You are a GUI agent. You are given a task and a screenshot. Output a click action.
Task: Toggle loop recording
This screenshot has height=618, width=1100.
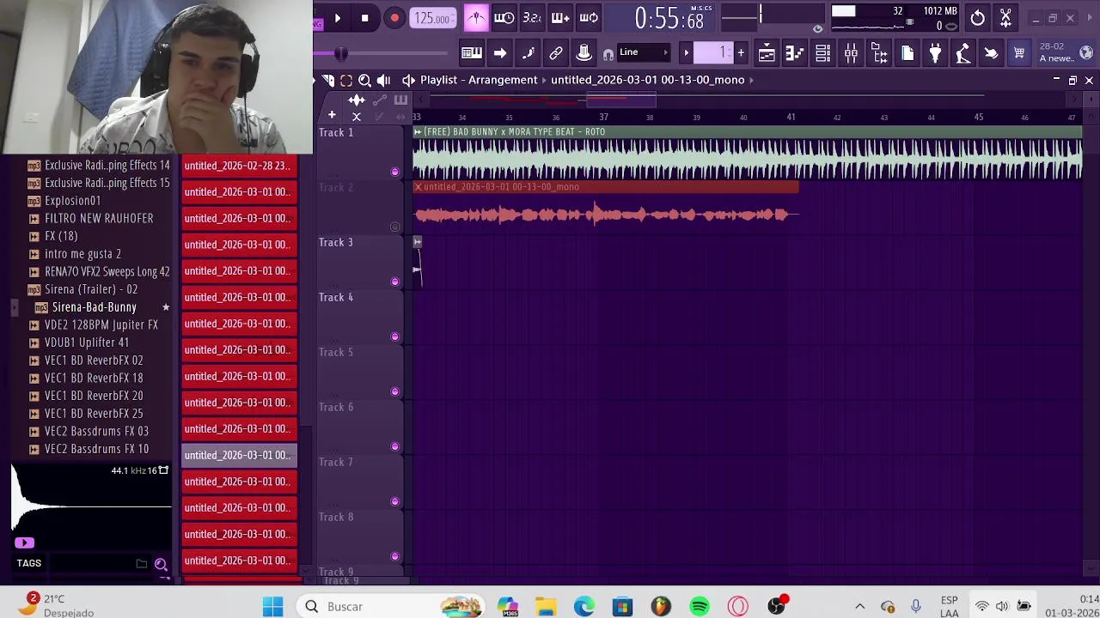pos(589,18)
